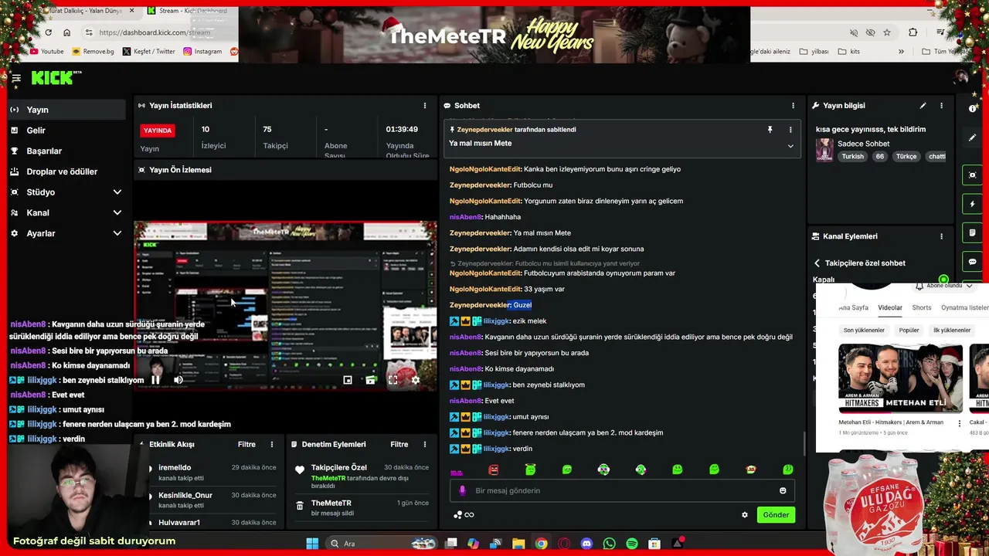
Task: Click the document icon in right sidebar
Action: click(973, 232)
